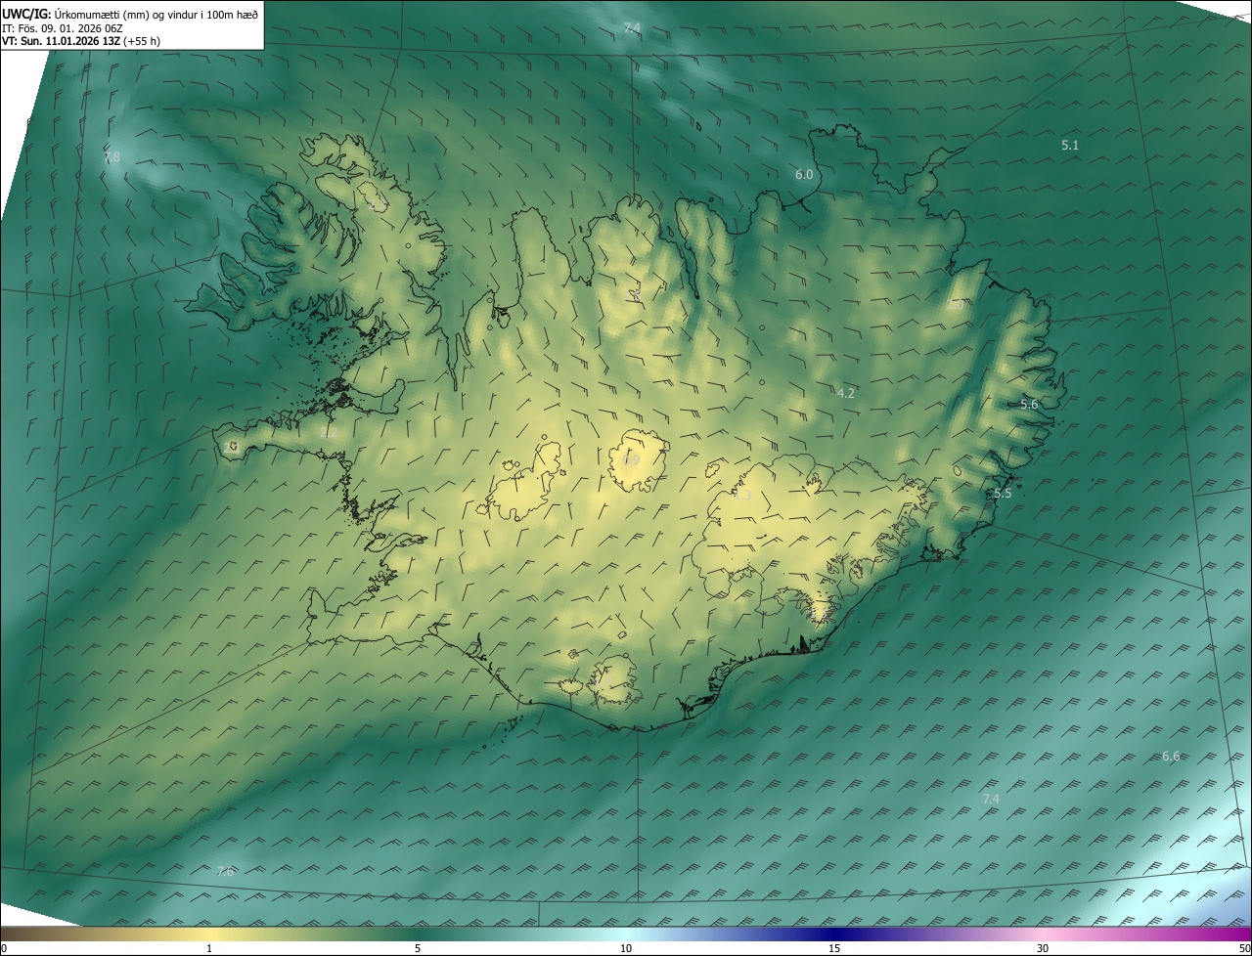Click the 5 tick on the color scale

(418, 948)
